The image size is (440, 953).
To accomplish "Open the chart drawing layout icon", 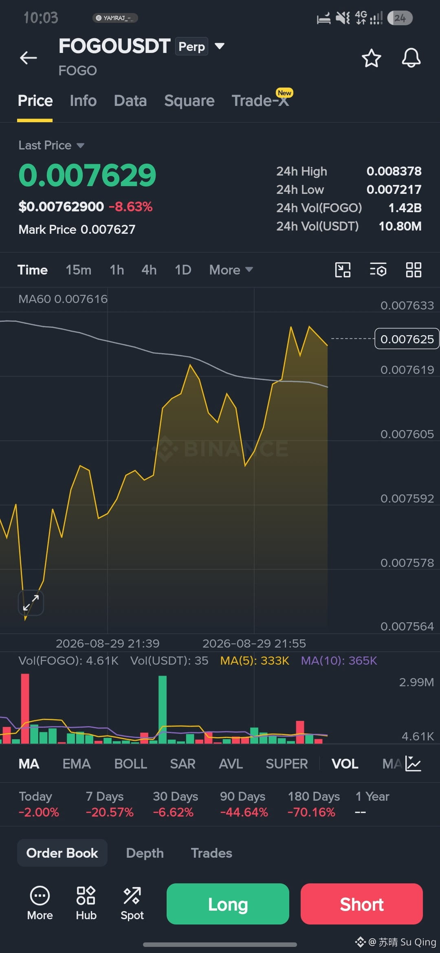I will point(343,270).
